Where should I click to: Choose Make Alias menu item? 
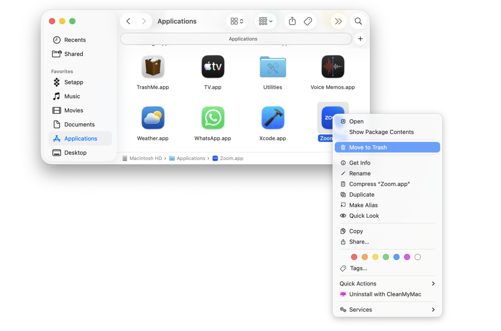pos(387,205)
